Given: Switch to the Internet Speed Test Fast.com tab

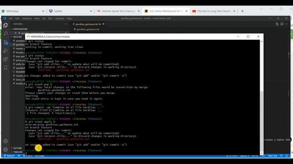Looking at the screenshot, I should (118, 11).
